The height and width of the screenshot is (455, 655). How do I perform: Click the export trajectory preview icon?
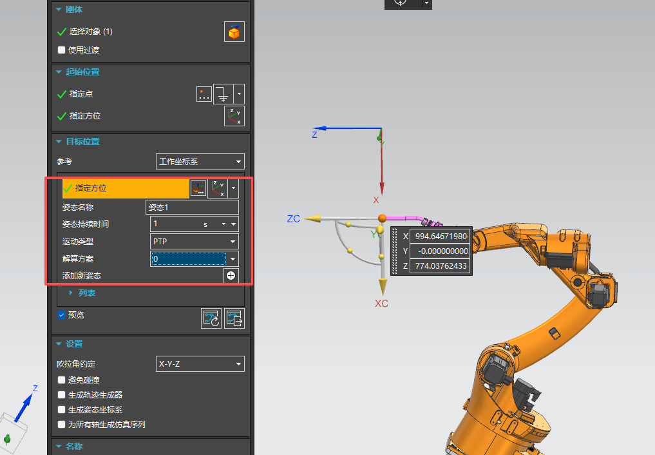pos(234,318)
